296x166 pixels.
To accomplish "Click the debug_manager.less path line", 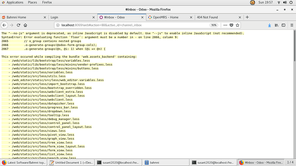I will [x=45, y=119].
